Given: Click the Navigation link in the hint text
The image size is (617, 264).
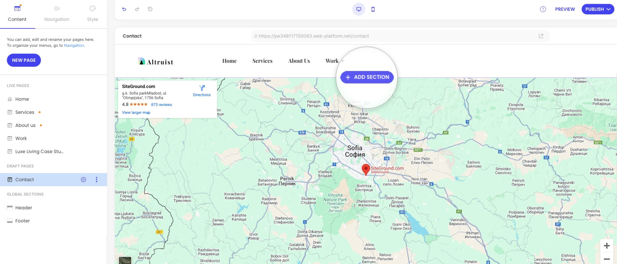Looking at the screenshot, I should coord(74,46).
